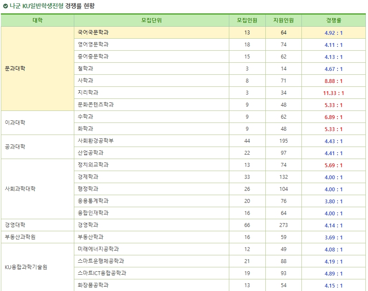Click the 지원인원 column header
368x291 pixels.
click(283, 21)
